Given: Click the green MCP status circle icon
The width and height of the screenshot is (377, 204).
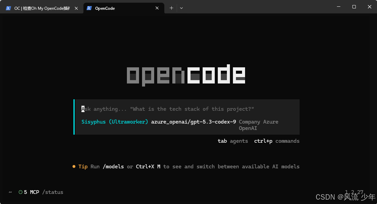Looking at the screenshot, I should (x=21, y=192).
